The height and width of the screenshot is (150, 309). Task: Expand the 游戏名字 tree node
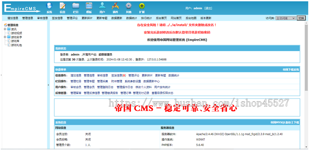click(x=5, y=37)
